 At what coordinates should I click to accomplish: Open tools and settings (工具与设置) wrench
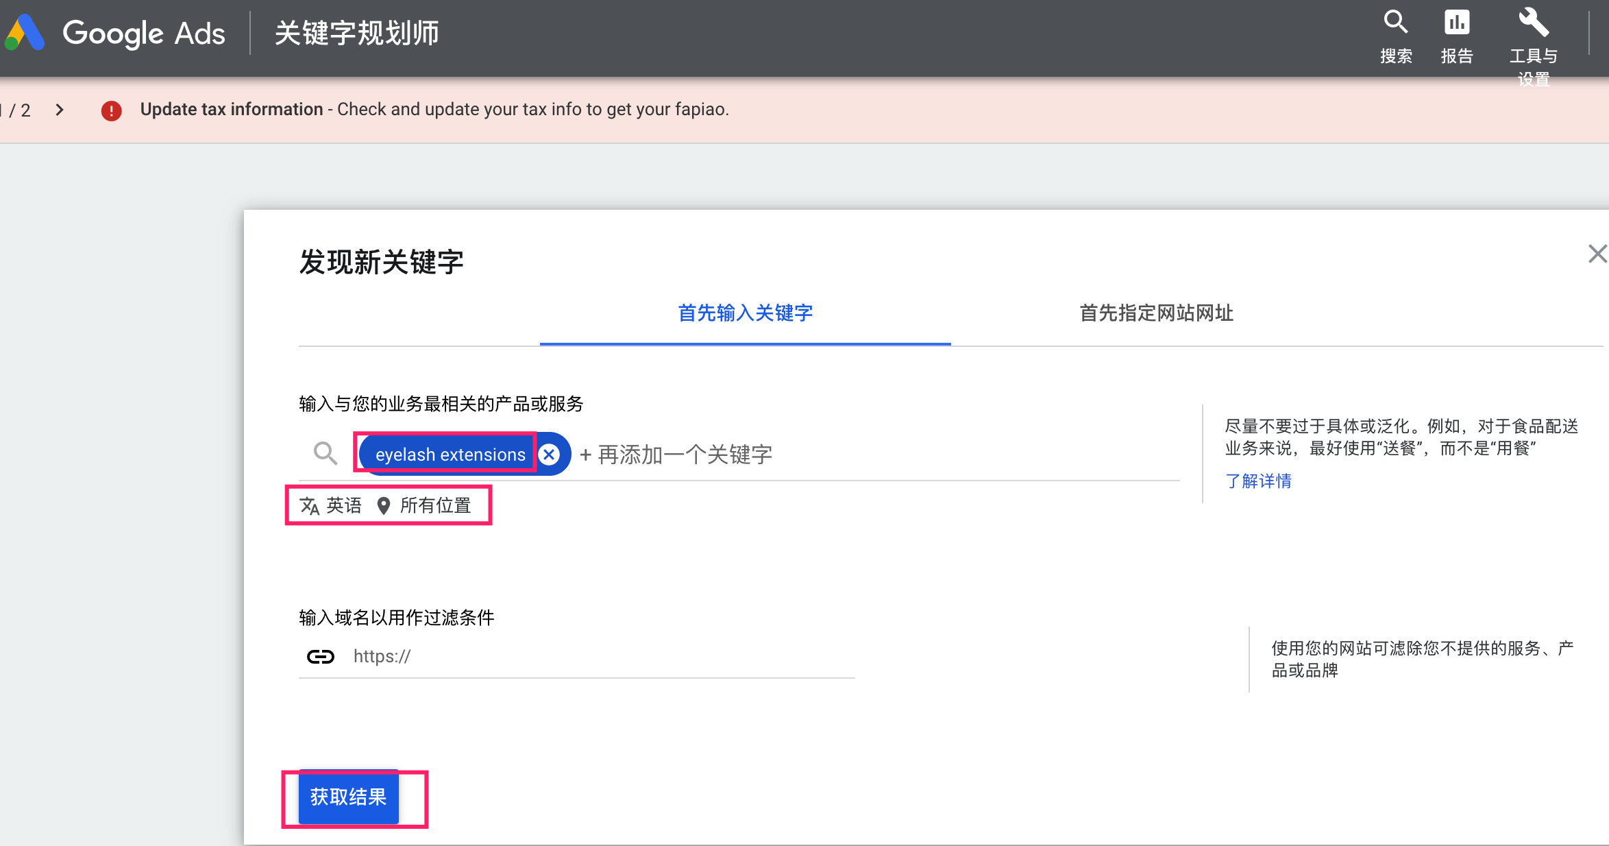1533,23
